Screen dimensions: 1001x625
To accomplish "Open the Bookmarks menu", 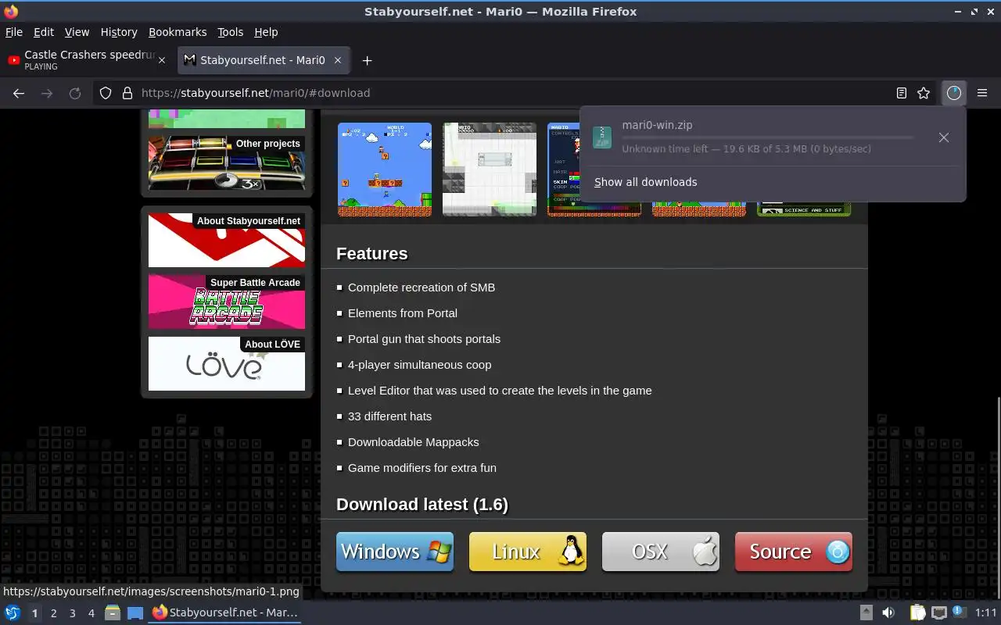I will pyautogui.click(x=178, y=32).
